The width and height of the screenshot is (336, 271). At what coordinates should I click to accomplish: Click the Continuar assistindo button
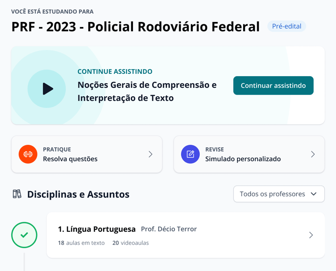pyautogui.click(x=273, y=86)
